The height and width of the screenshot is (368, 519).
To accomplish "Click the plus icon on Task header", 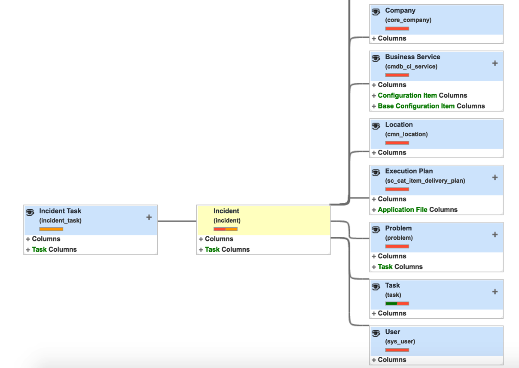I will point(495,292).
